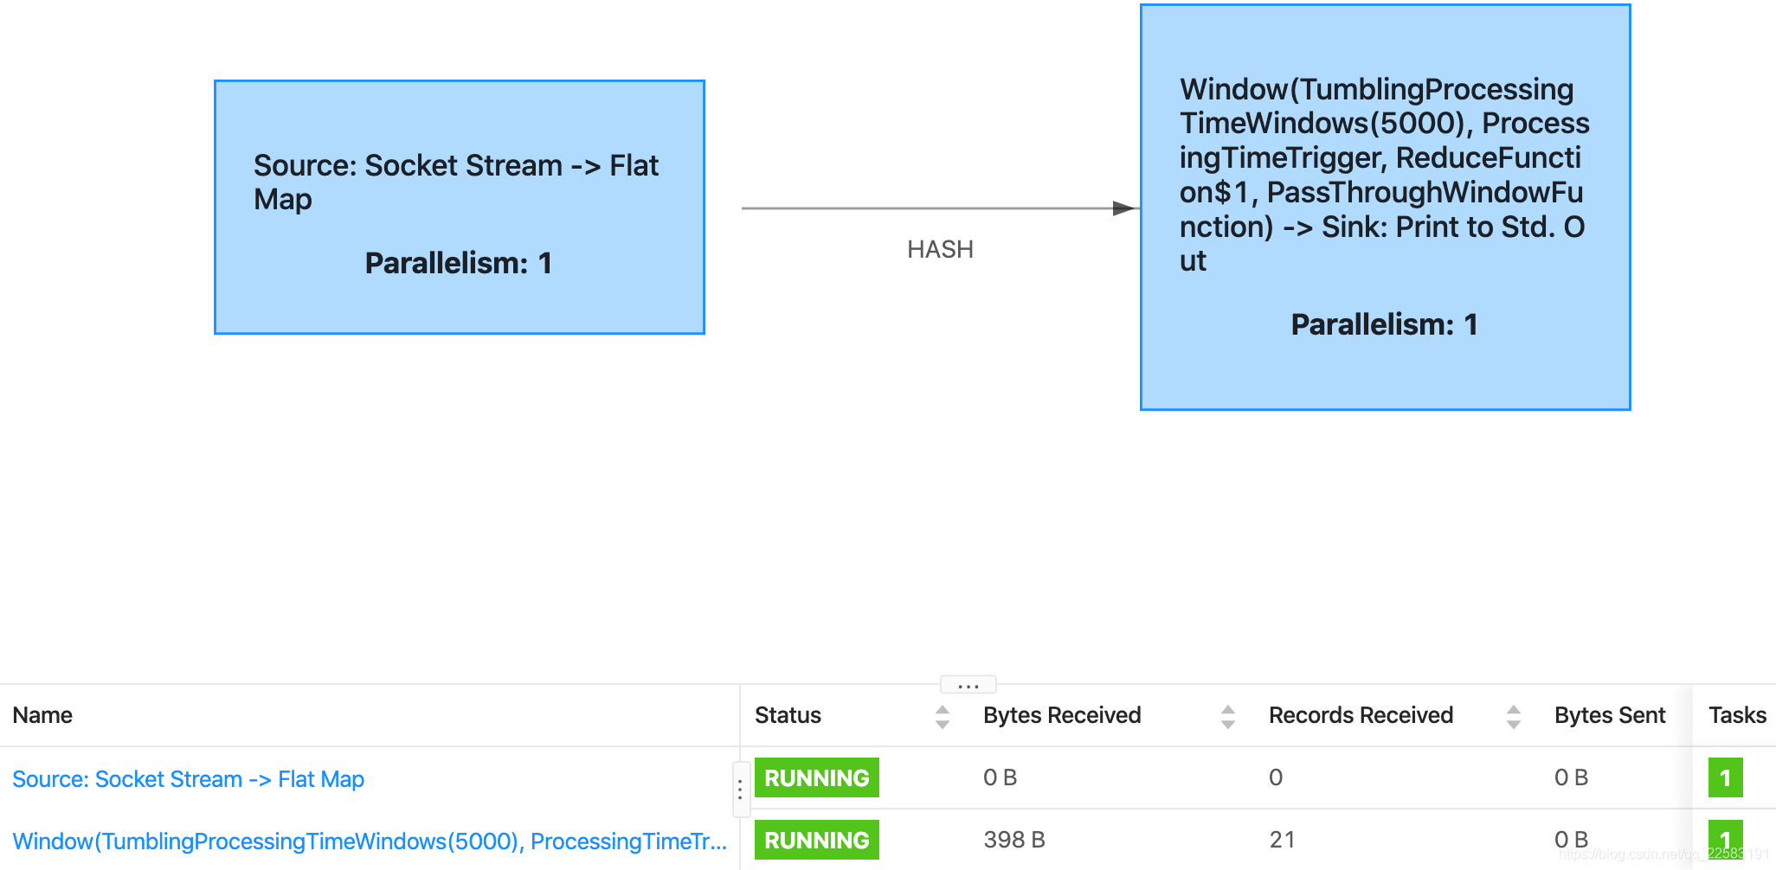Select 0 records received in Socket Stream row
Screen dimensions: 1776x870
point(1276,777)
